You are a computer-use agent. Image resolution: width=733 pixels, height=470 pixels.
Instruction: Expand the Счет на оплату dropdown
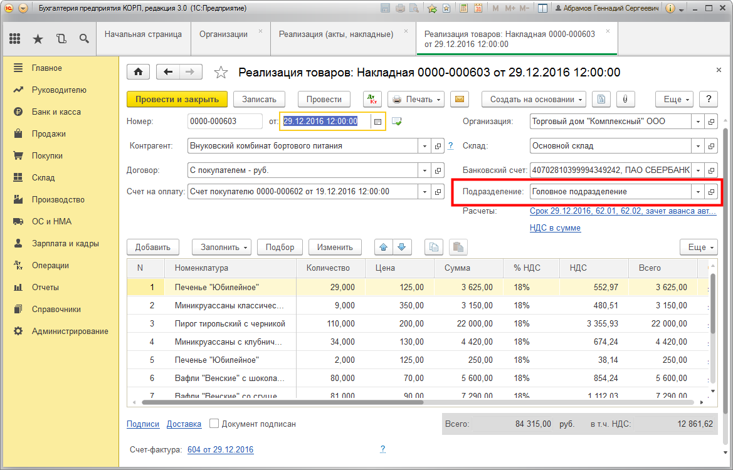coord(425,192)
